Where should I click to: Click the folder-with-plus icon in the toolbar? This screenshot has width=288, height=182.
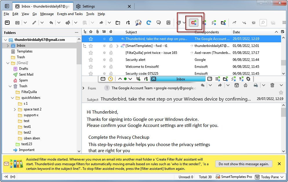click(x=118, y=23)
